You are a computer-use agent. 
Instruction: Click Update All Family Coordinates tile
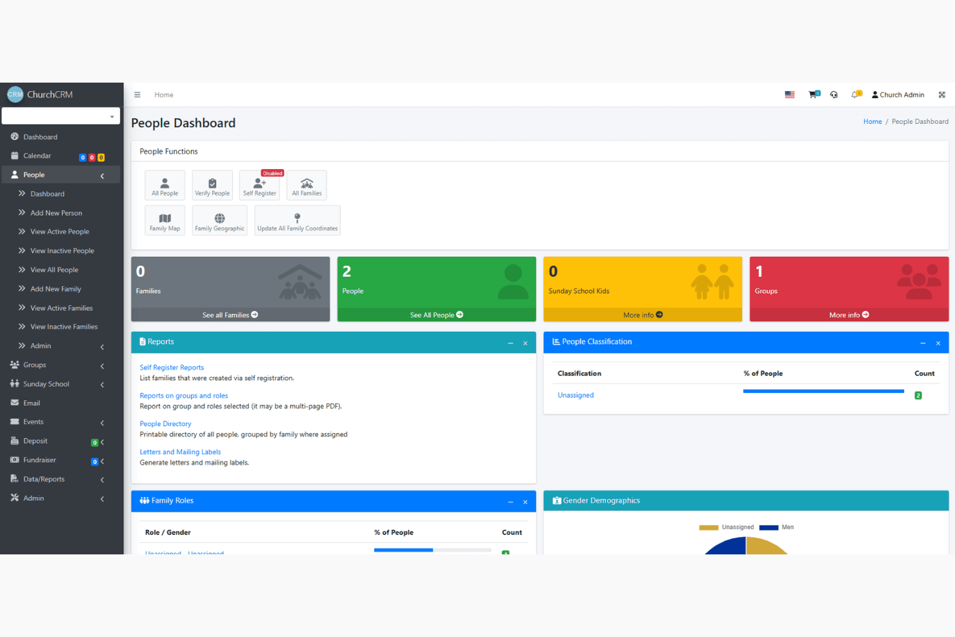297,221
